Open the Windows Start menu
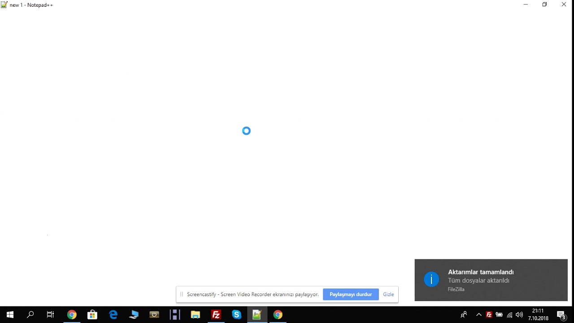 (10, 314)
